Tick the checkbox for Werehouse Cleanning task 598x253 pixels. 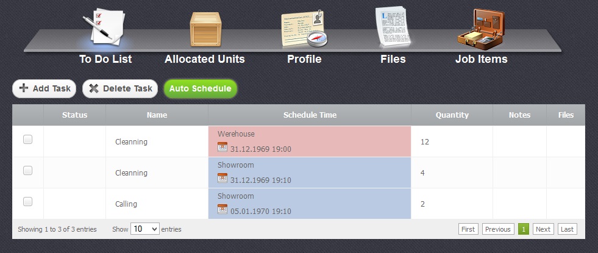point(27,140)
